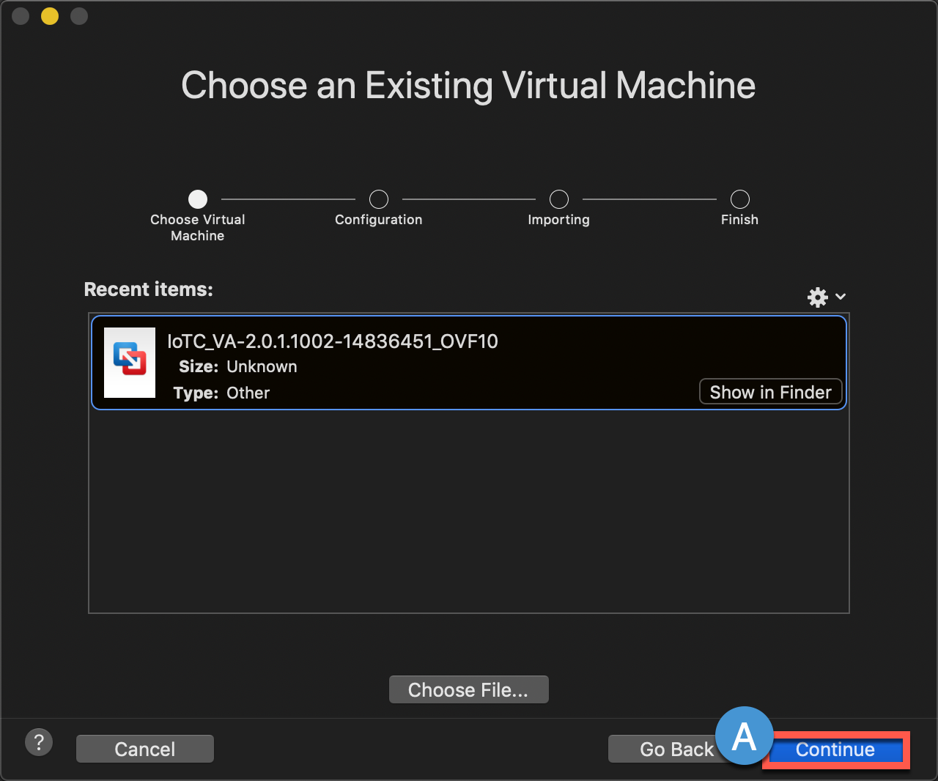Click the help question mark button
938x781 pixels.
pyautogui.click(x=39, y=742)
